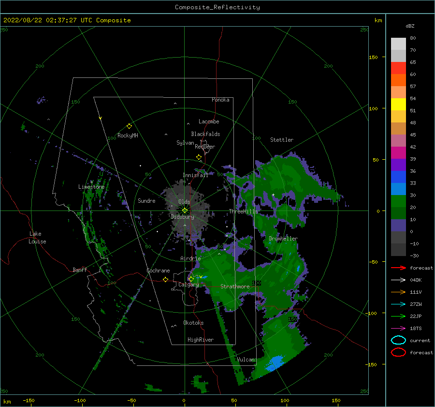This screenshot has width=435, height=407.
Task: Click the Limestone label
Action: click(91, 187)
